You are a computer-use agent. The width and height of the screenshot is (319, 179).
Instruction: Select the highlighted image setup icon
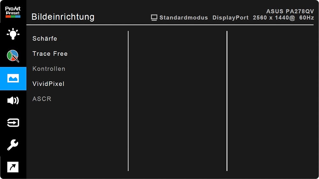pyautogui.click(x=13, y=78)
